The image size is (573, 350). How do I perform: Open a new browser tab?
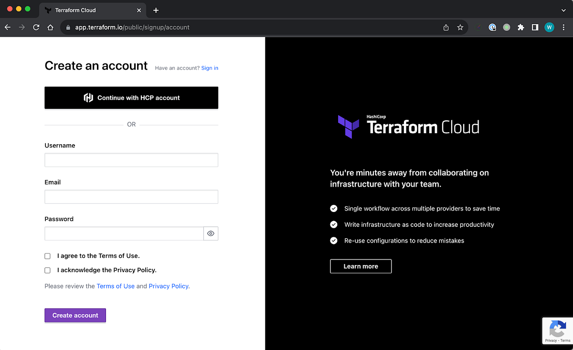tap(156, 9)
